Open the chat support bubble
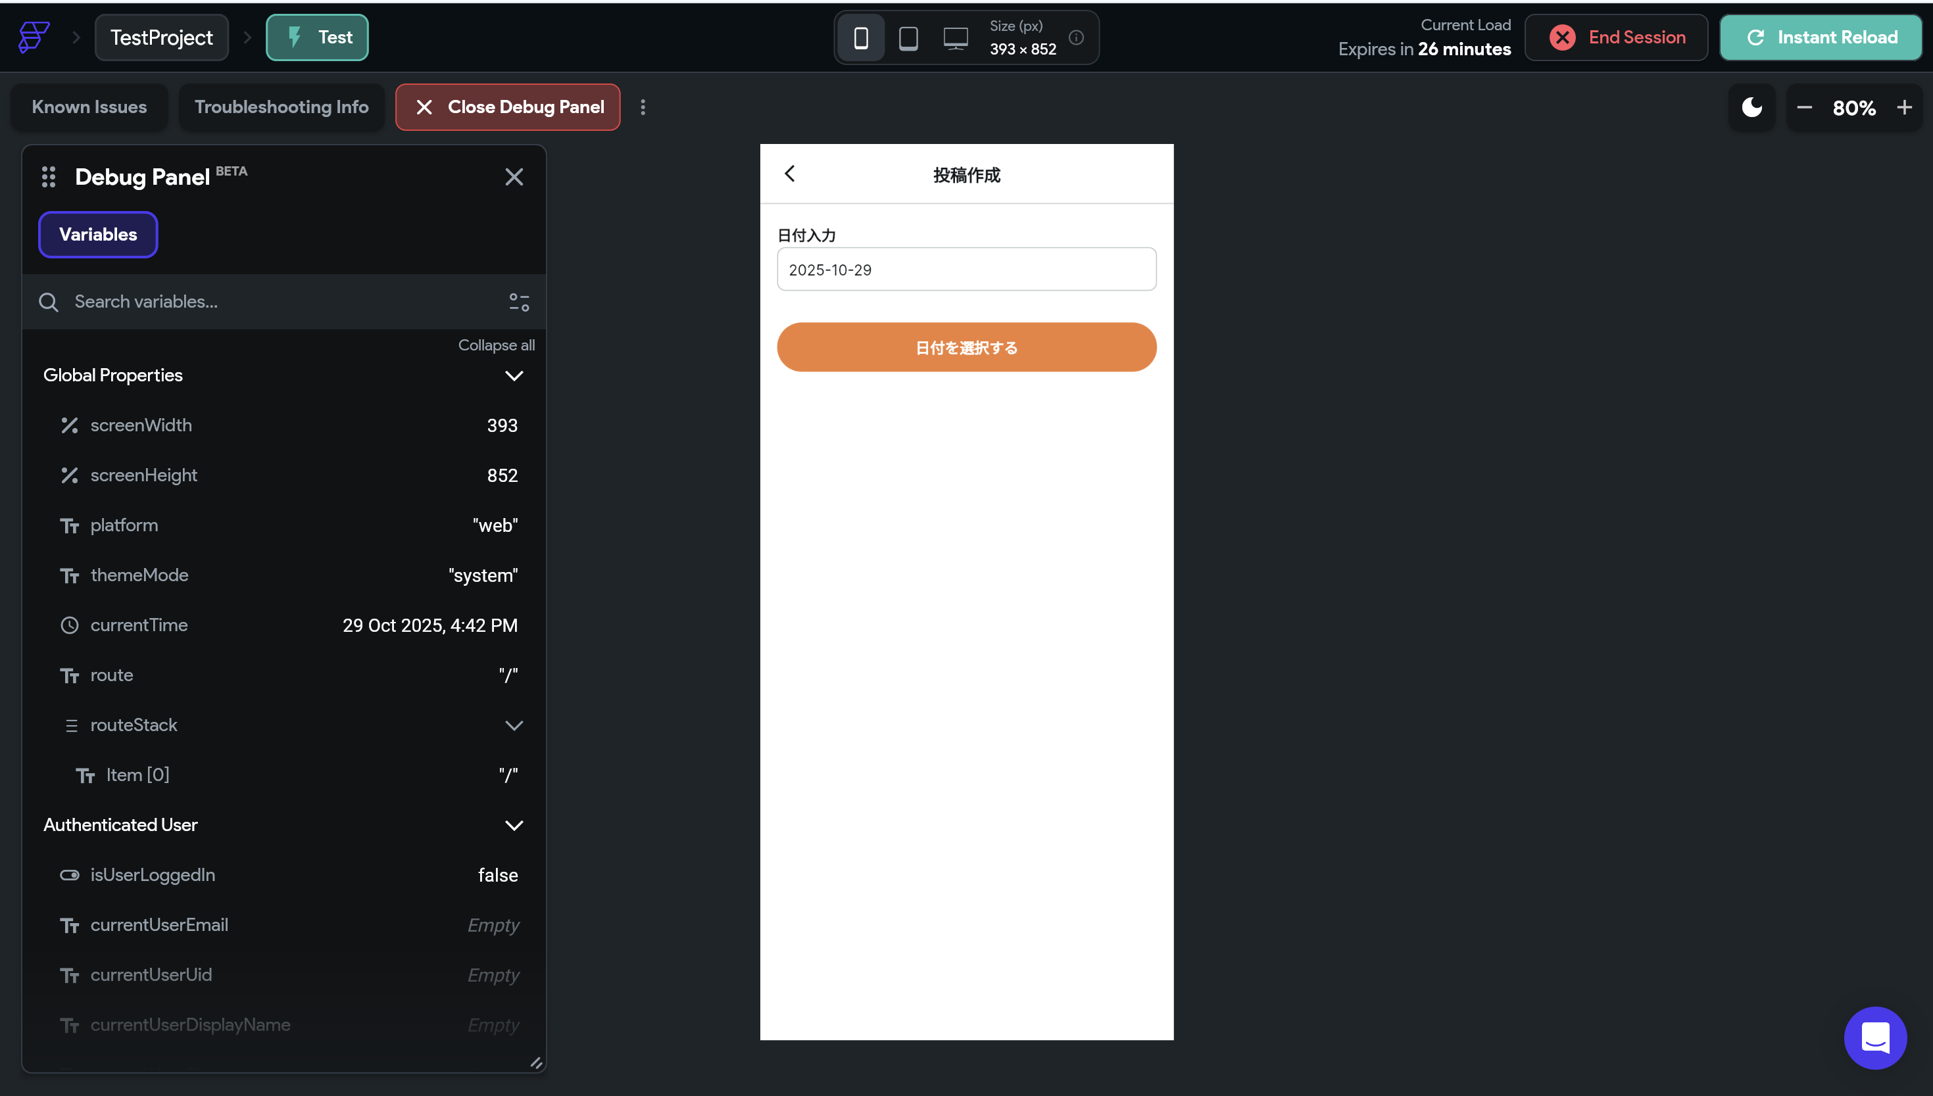This screenshot has width=1933, height=1096. pos(1874,1037)
